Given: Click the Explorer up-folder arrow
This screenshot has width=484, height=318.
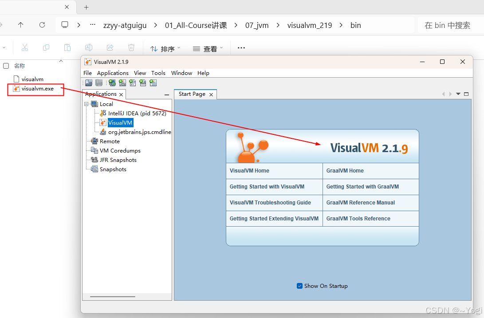Looking at the screenshot, I should coord(21,25).
